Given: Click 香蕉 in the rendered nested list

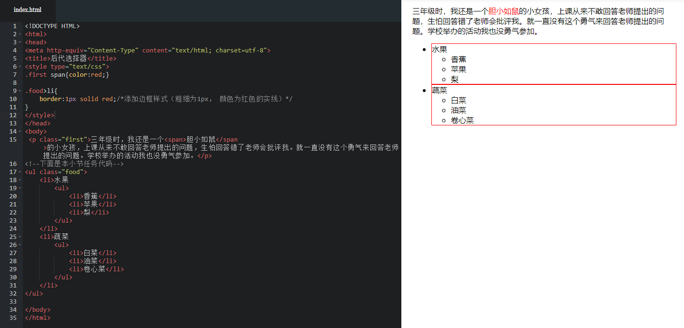Looking at the screenshot, I should click(459, 59).
